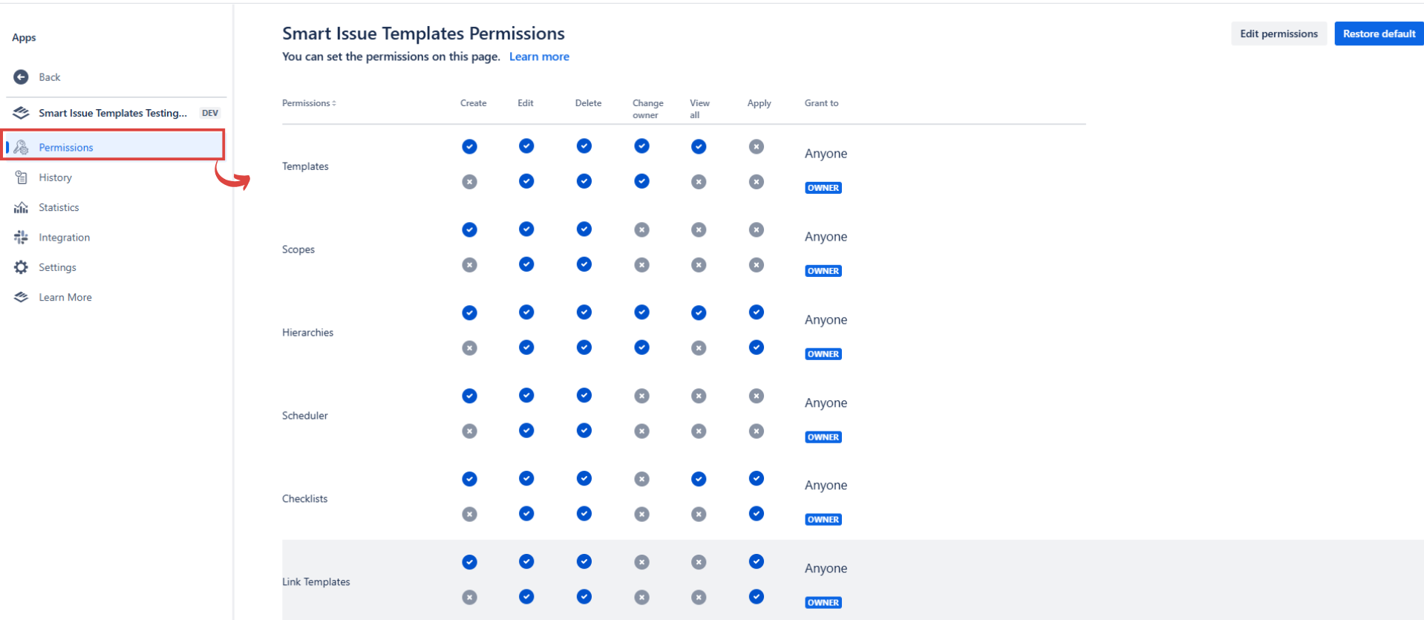
Task: Click the Back arrow icon
Action: (21, 77)
